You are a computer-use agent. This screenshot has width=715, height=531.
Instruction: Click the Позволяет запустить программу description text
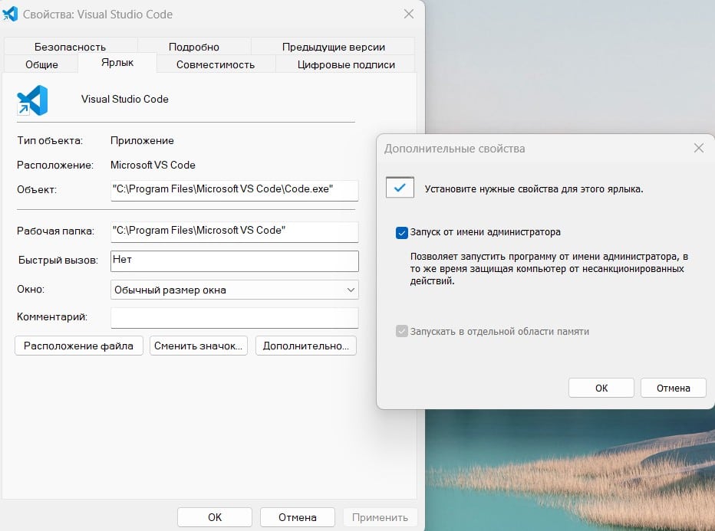click(x=549, y=268)
